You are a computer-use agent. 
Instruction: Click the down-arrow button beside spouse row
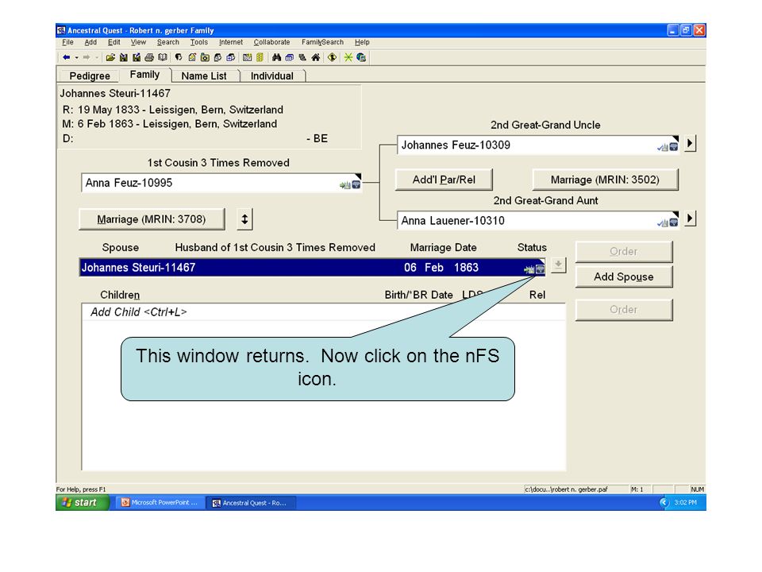coord(558,265)
